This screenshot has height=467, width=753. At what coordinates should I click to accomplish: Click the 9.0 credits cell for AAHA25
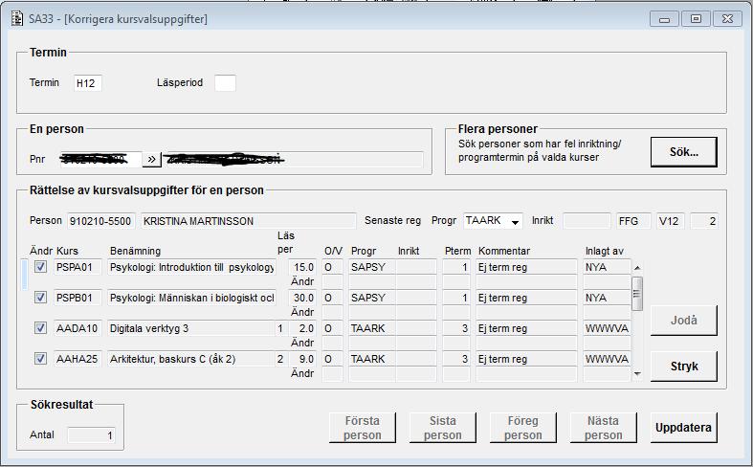(x=302, y=359)
